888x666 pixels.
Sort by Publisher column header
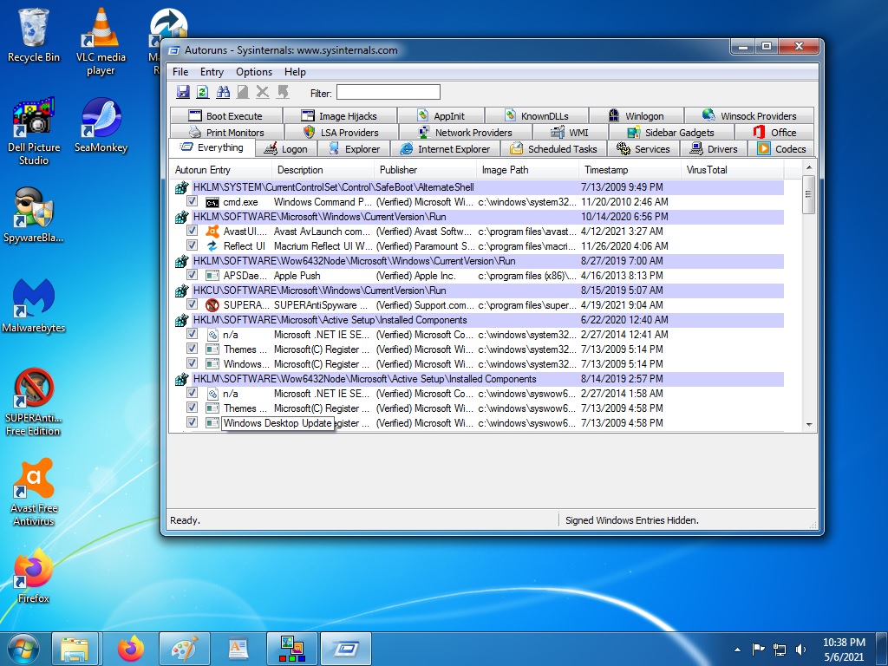pyautogui.click(x=425, y=170)
